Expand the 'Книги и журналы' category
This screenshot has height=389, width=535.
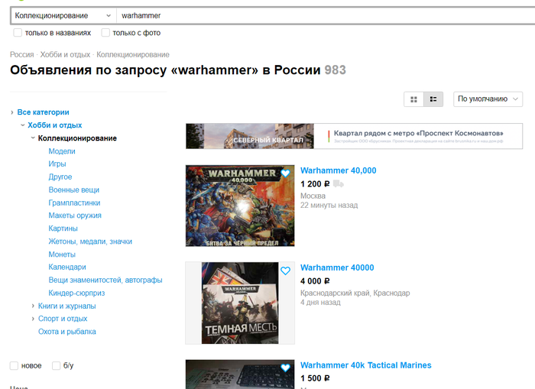(33, 306)
